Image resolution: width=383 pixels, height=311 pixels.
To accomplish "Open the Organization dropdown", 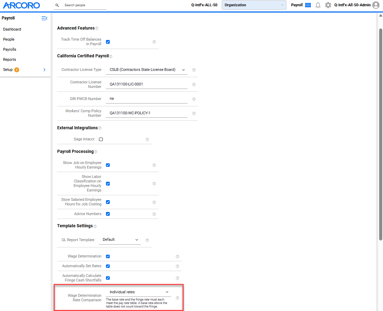I will click(254, 5).
